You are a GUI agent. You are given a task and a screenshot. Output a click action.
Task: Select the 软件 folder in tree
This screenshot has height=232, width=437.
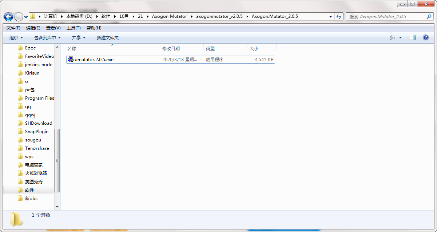coord(29,190)
